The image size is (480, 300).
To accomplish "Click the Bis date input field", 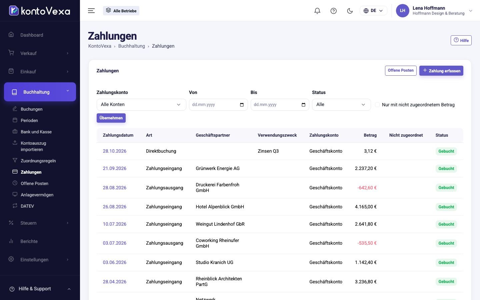I will point(280,105).
